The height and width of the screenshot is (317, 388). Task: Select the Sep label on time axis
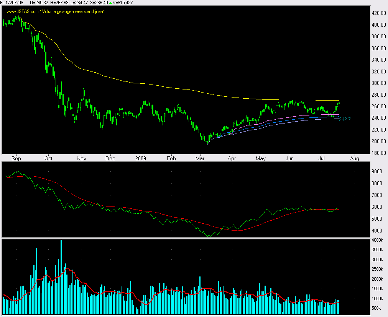(16, 158)
